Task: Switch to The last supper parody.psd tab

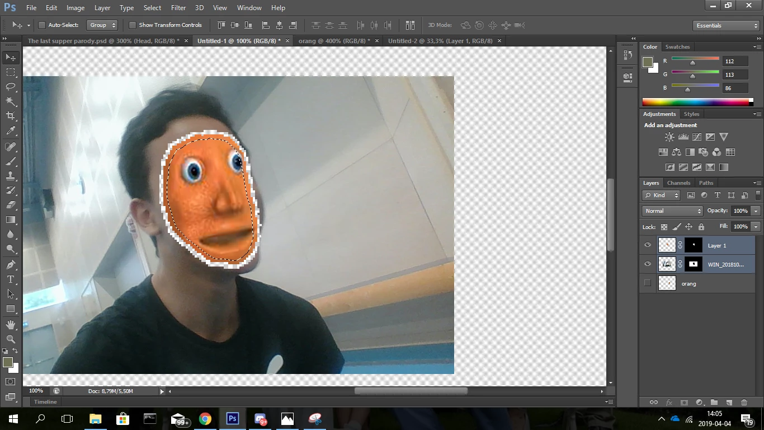Action: (x=103, y=41)
